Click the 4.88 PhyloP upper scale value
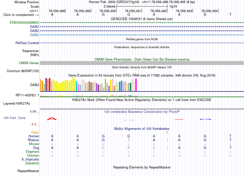 (x=33, y=112)
